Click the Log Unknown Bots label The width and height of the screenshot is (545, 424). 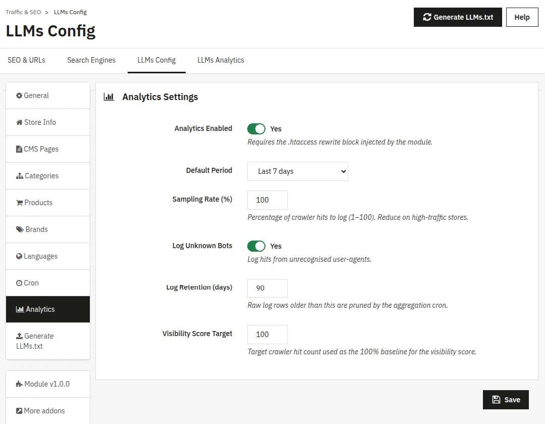(x=202, y=246)
